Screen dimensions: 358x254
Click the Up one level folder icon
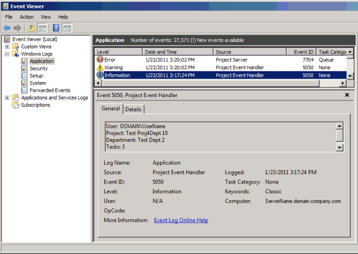pyautogui.click(x=31, y=28)
